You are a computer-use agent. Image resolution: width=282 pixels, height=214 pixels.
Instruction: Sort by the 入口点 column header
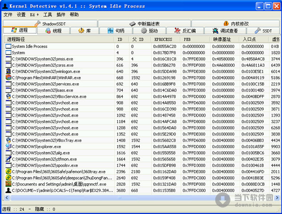[x=254, y=39]
